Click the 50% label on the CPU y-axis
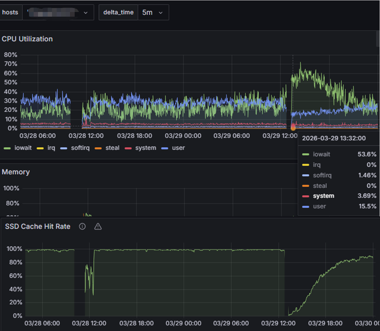The width and height of the screenshot is (380, 331). click(x=11, y=82)
